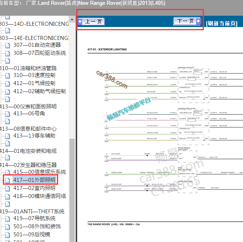
Task: Click document icon beside 308—07四轮驱动系统
Action: (x=7, y=53)
